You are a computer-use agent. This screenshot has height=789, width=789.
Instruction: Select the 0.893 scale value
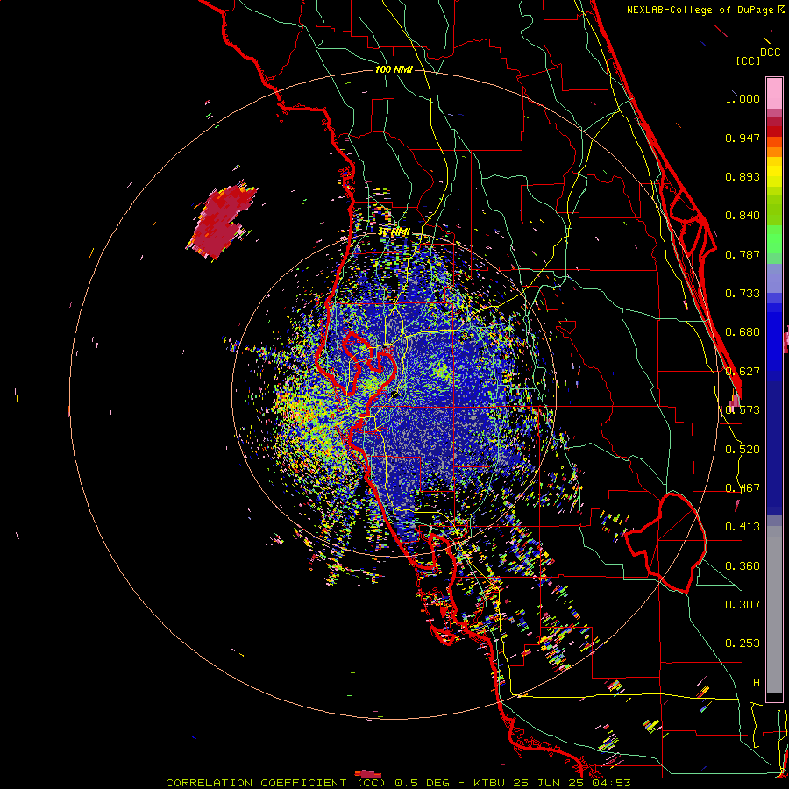[743, 176]
